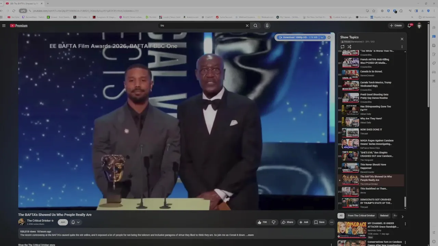Click the main video player

(x=177, y=121)
